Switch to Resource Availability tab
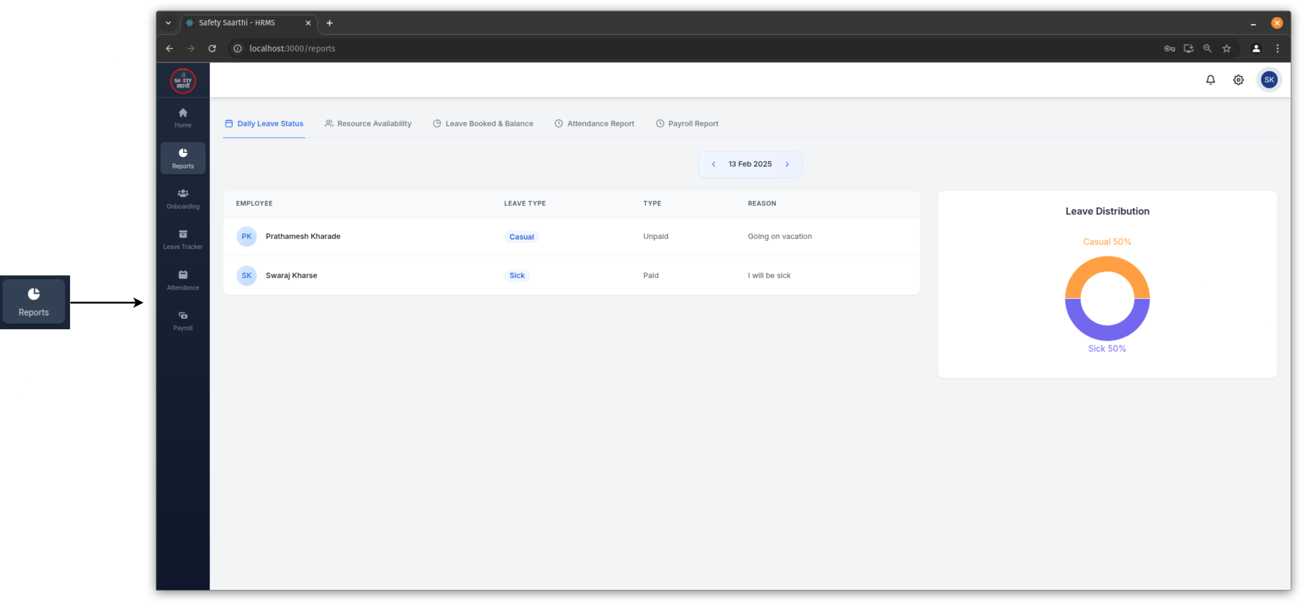 (368, 123)
